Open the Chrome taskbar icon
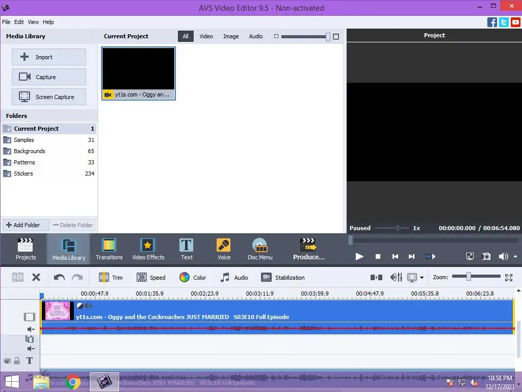This screenshot has width=522, height=392. (73, 382)
